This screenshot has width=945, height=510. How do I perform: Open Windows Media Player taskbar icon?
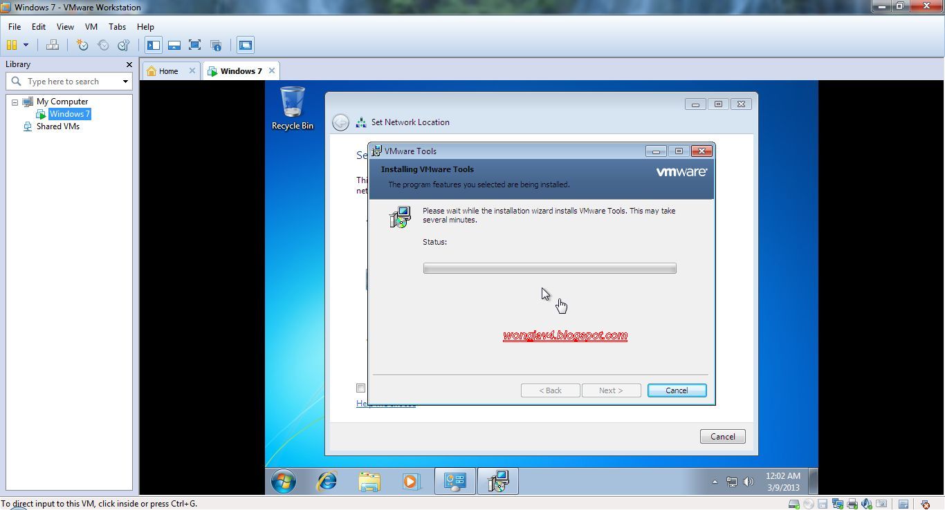tap(411, 481)
